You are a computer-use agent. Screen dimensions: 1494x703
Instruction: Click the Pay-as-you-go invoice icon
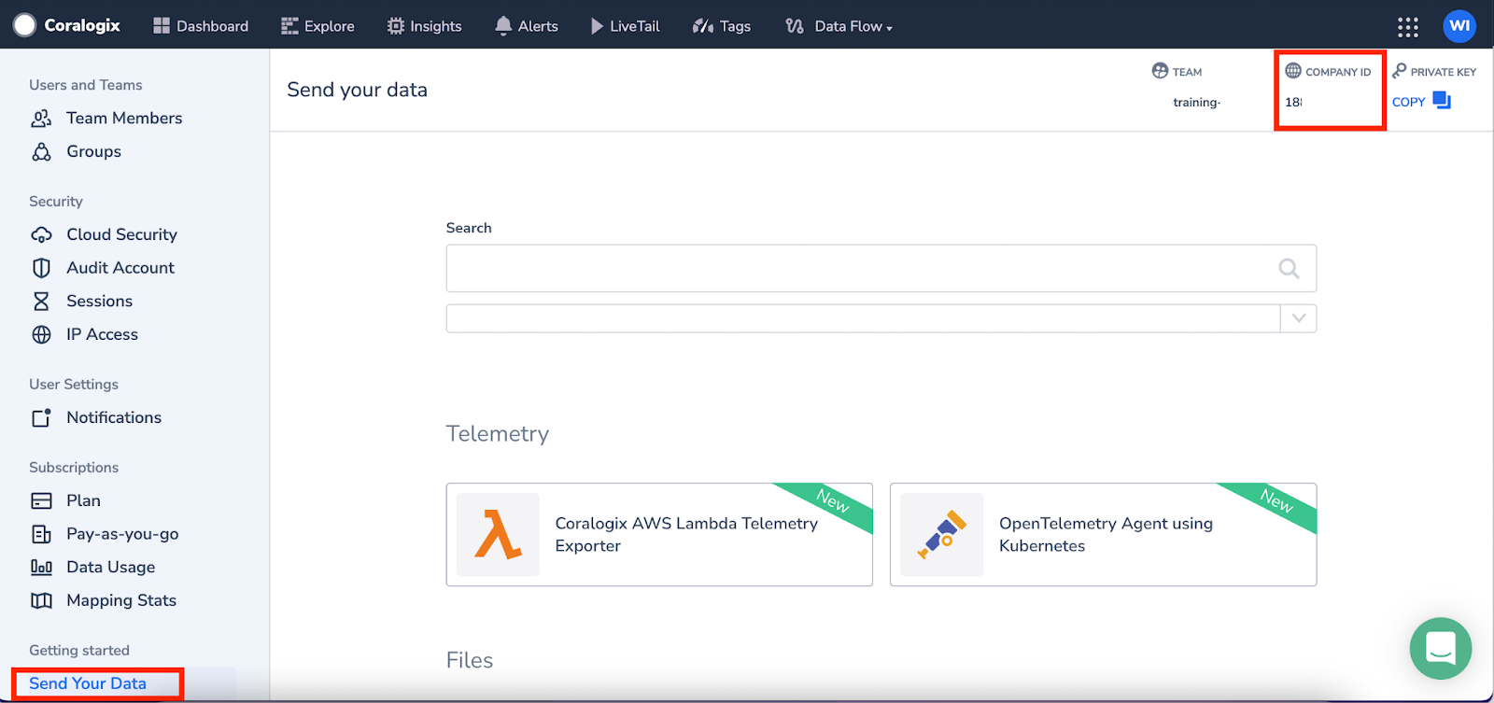tap(41, 534)
